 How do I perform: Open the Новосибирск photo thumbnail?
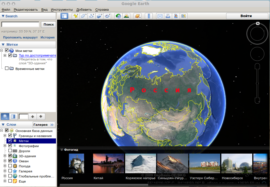[x=237, y=163]
